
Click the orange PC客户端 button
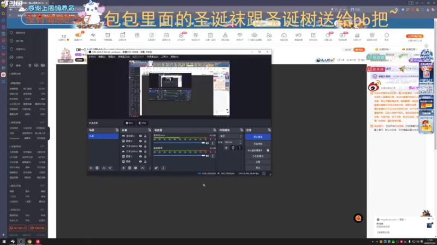coord(415,36)
